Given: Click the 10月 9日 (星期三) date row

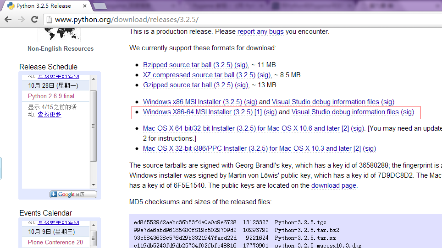Looking at the screenshot, I should pyautogui.click(x=55, y=232).
